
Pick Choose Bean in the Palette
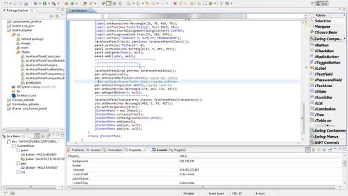326,32
